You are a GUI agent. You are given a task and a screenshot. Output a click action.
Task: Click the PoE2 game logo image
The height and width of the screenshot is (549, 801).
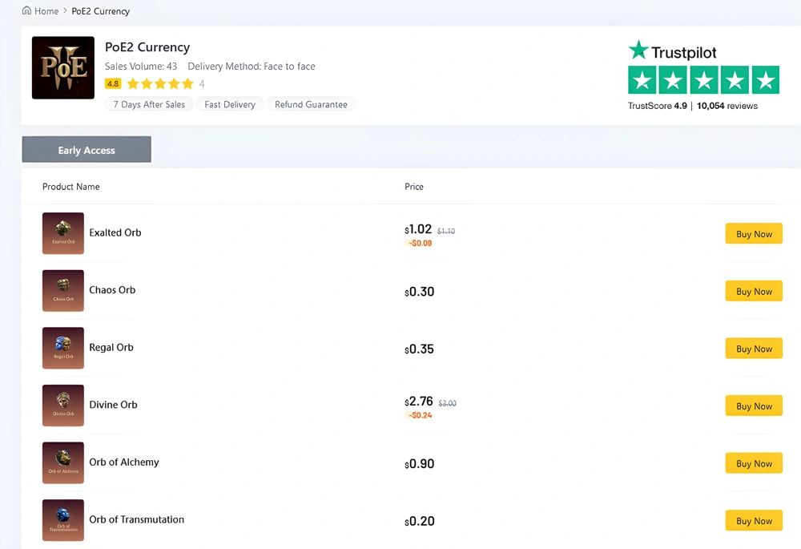click(x=63, y=68)
